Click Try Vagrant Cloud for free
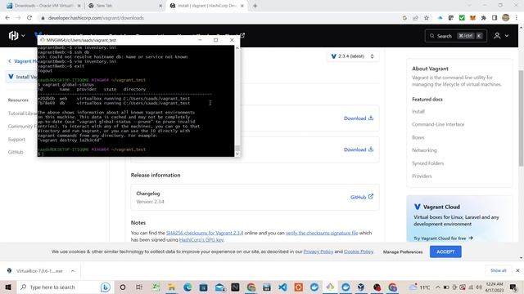This screenshot has width=524, height=294. click(x=443, y=238)
